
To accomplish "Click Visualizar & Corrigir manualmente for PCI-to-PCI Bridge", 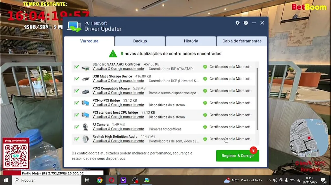I will [x=118, y=105].
